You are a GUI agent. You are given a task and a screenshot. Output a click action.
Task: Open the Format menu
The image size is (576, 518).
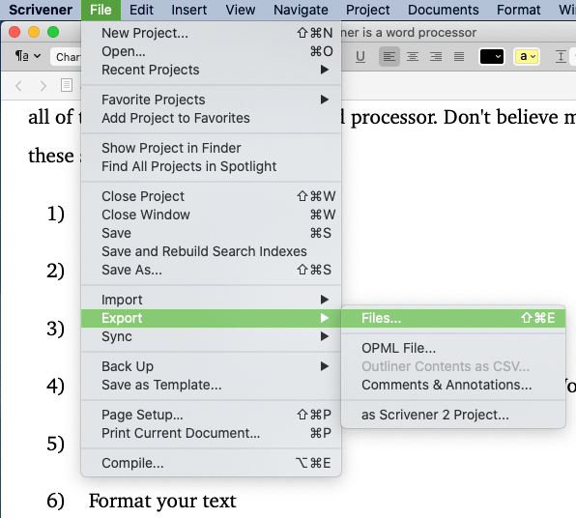point(518,10)
